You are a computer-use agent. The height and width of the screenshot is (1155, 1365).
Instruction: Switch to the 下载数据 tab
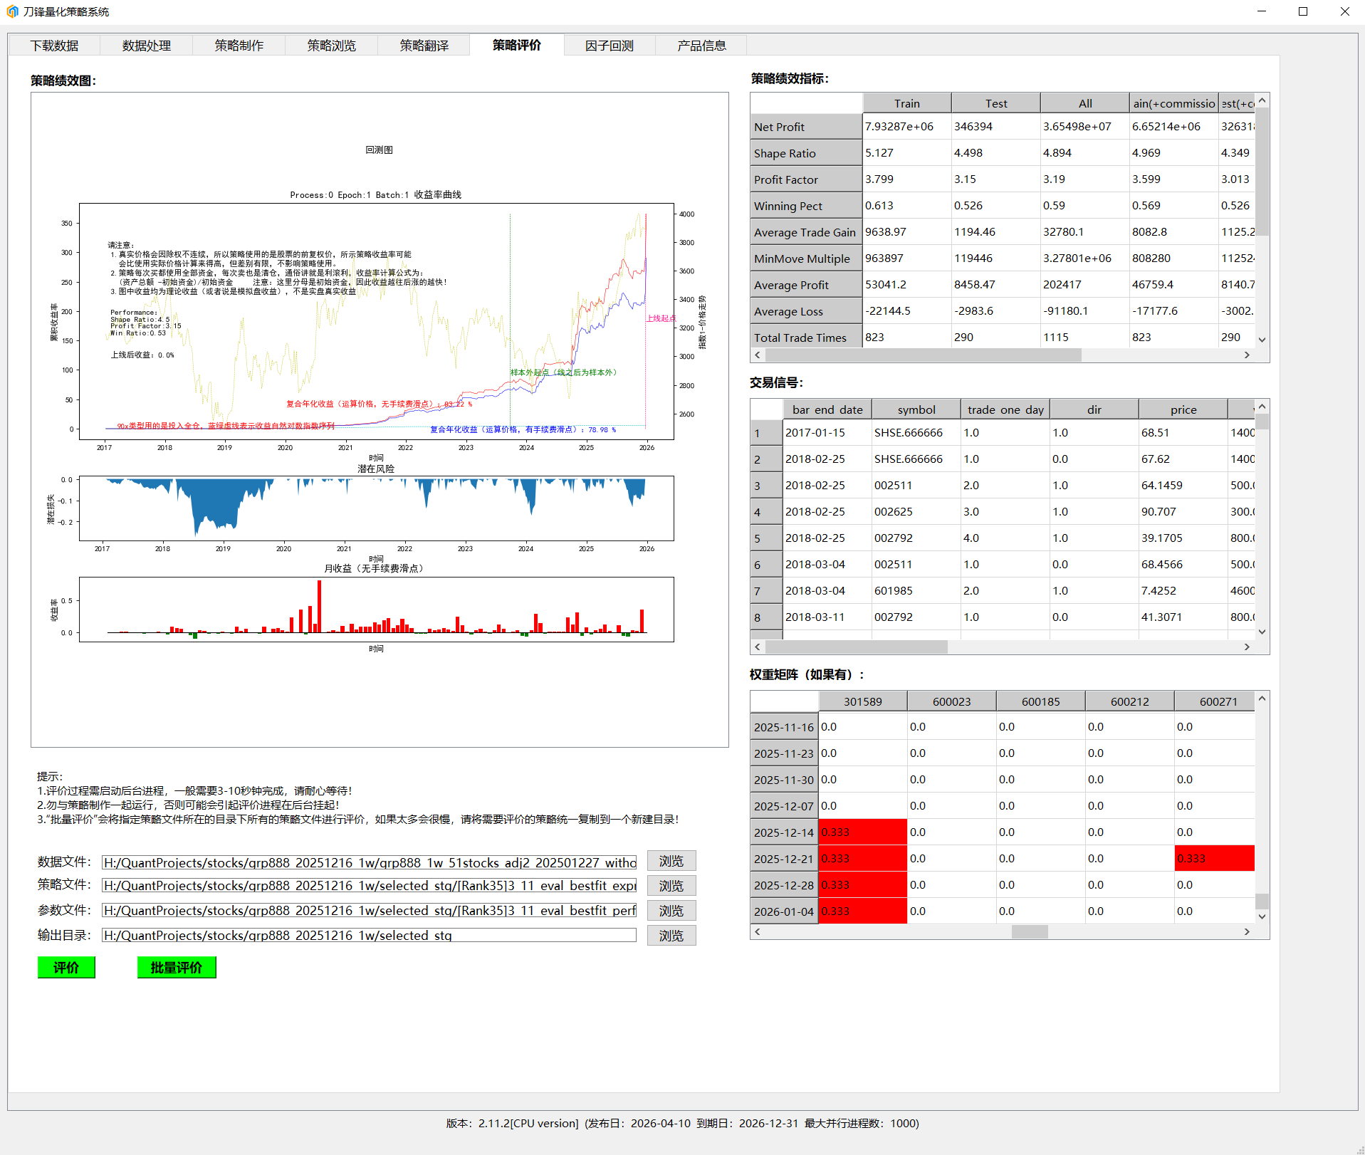coord(54,46)
